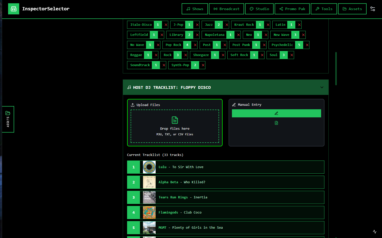The image size is (382, 238).
Task: Click the Tools button in header
Action: 324,9
